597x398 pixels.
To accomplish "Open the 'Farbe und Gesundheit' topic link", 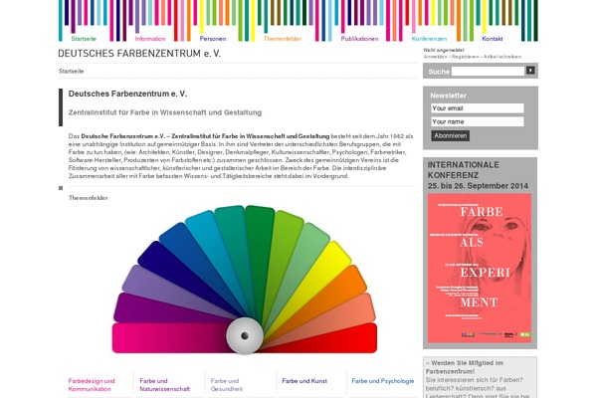I will point(227,385).
